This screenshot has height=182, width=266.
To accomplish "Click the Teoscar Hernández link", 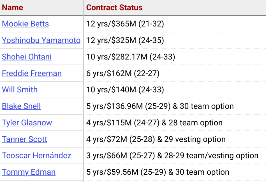I will [x=36, y=156].
